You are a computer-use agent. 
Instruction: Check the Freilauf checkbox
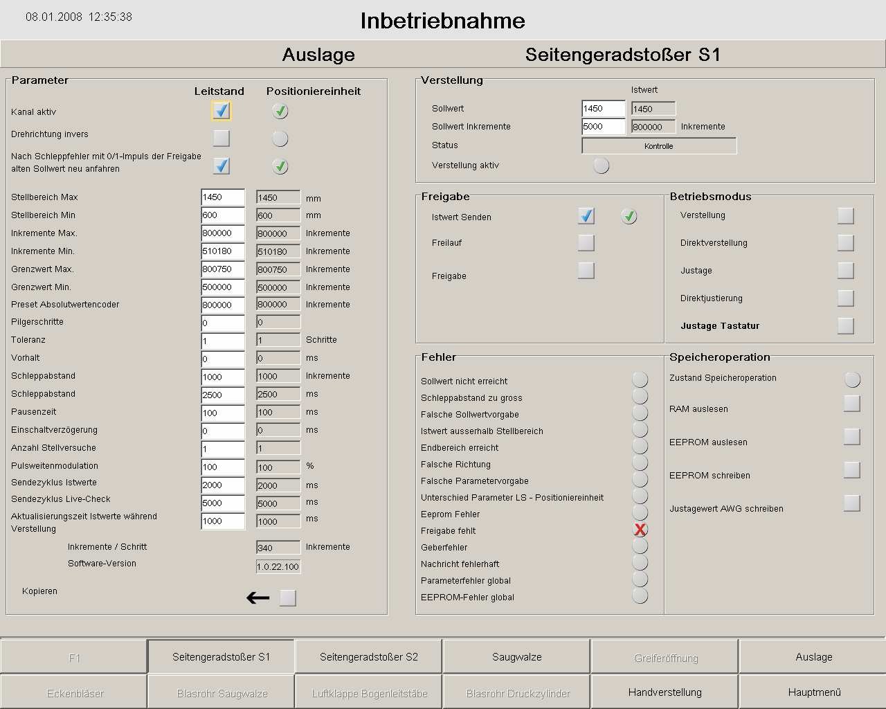[x=586, y=242]
